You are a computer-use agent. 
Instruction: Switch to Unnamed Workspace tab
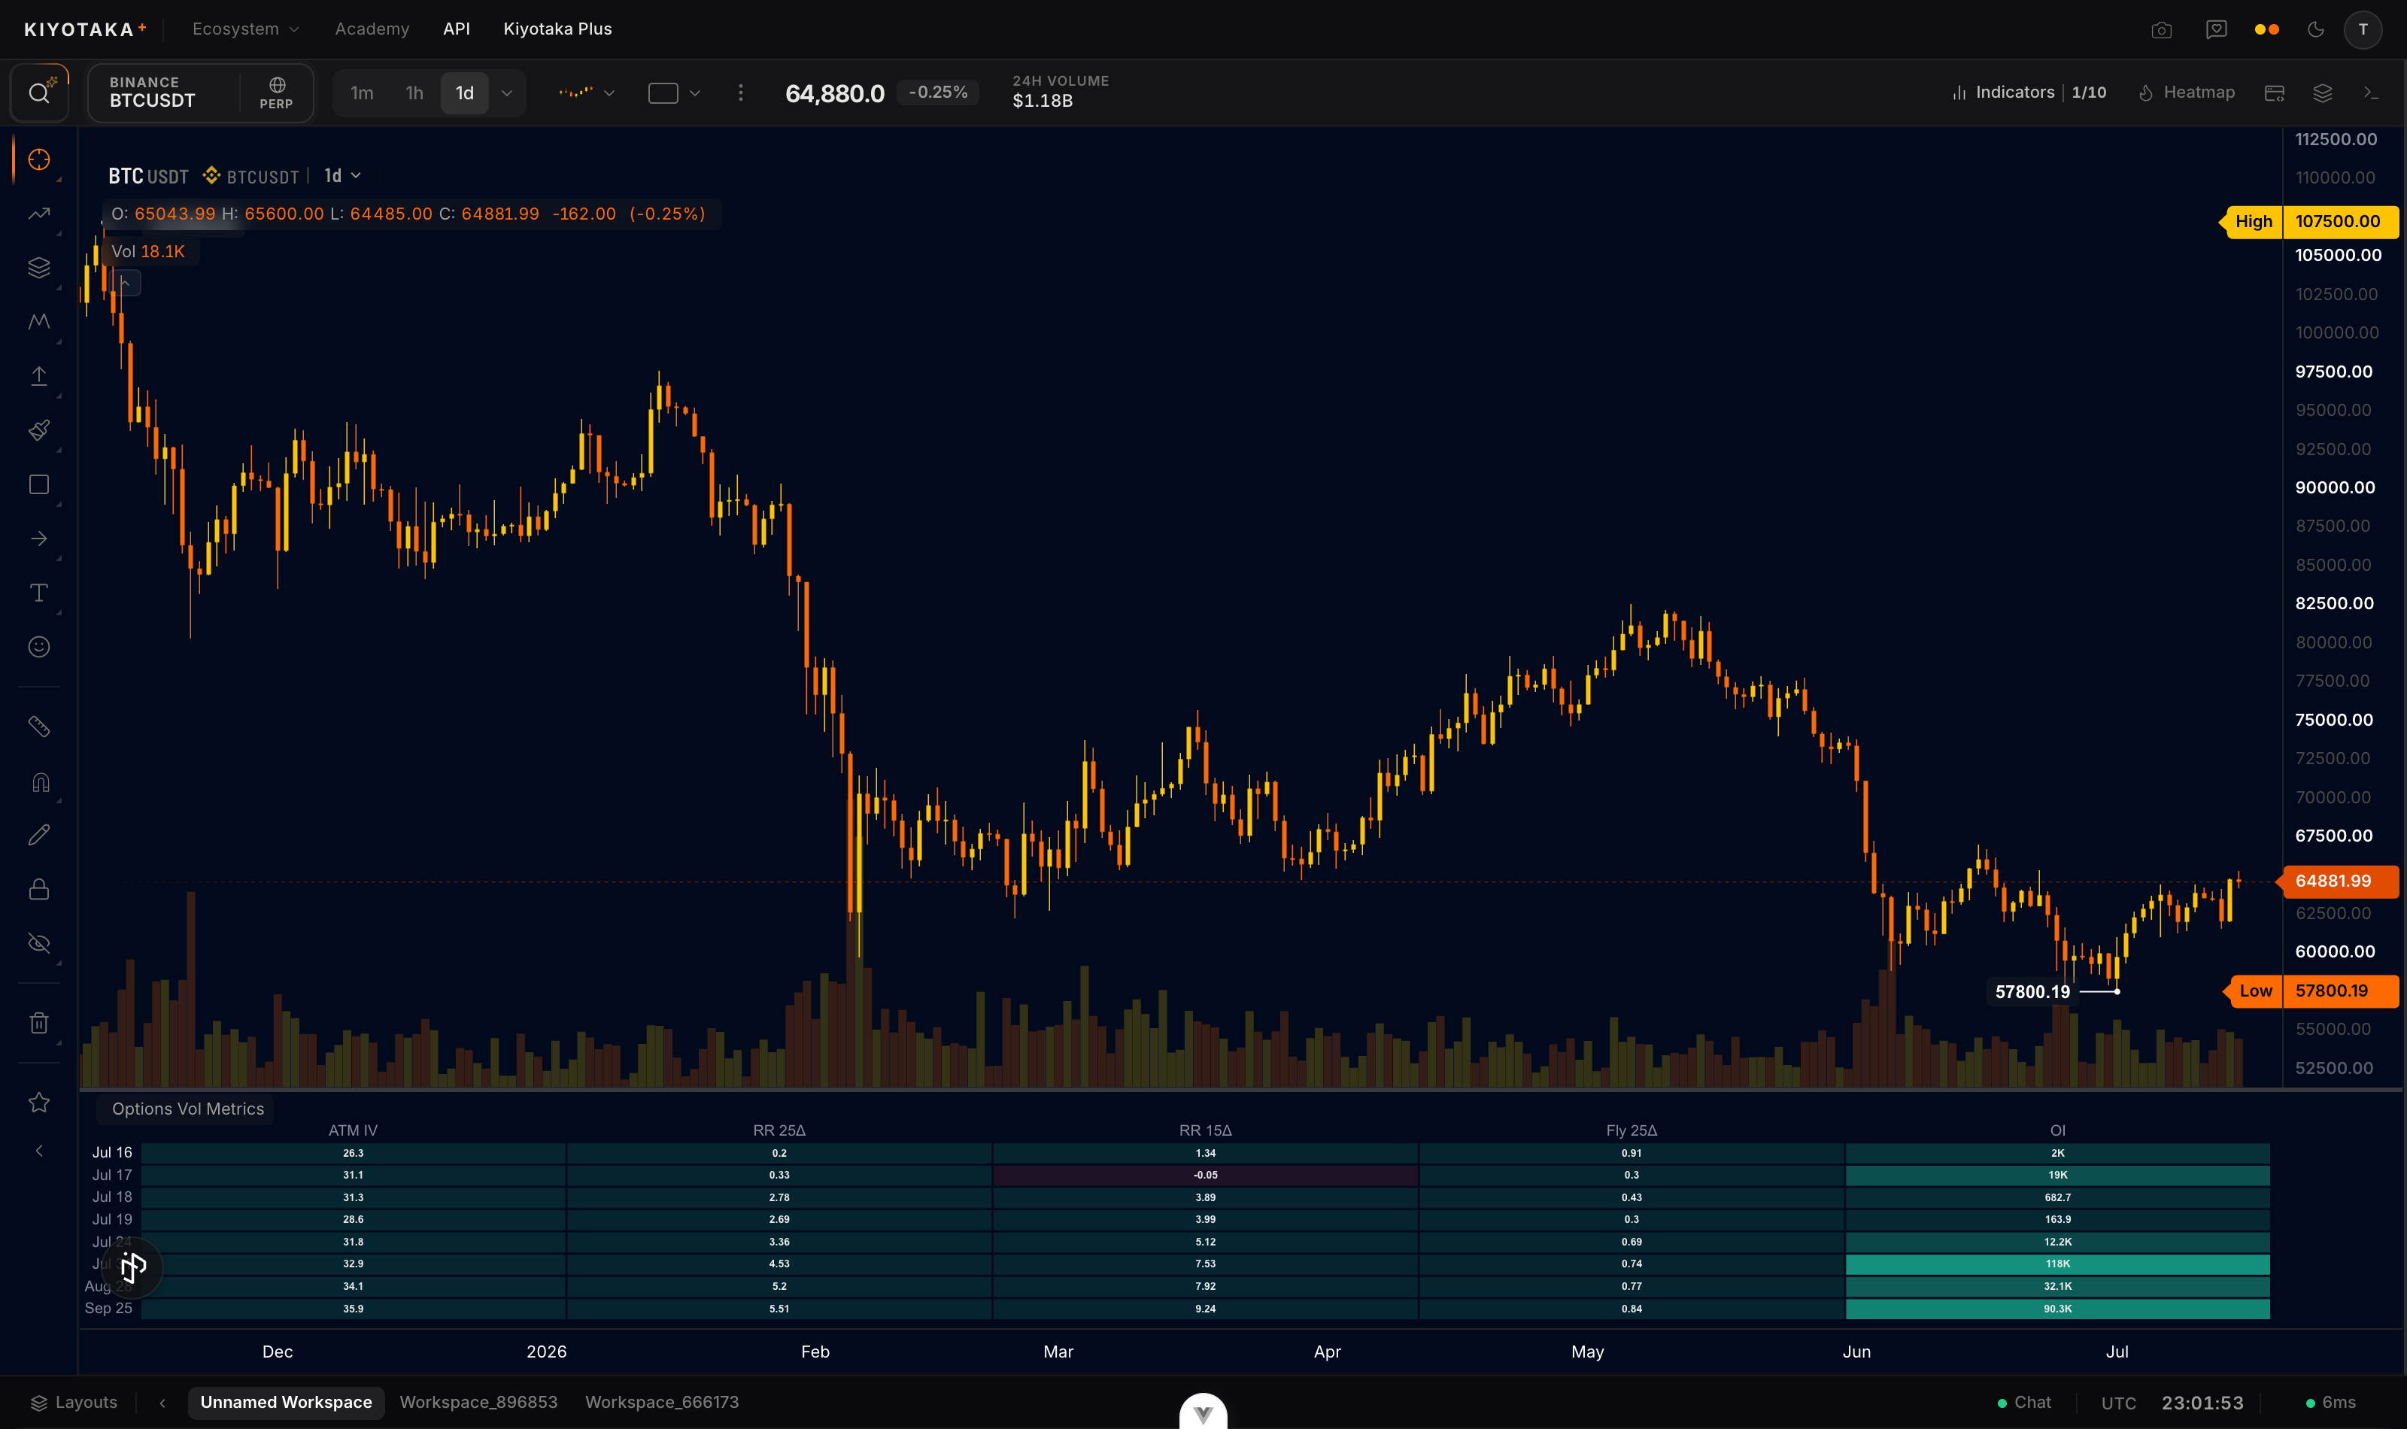[286, 1402]
